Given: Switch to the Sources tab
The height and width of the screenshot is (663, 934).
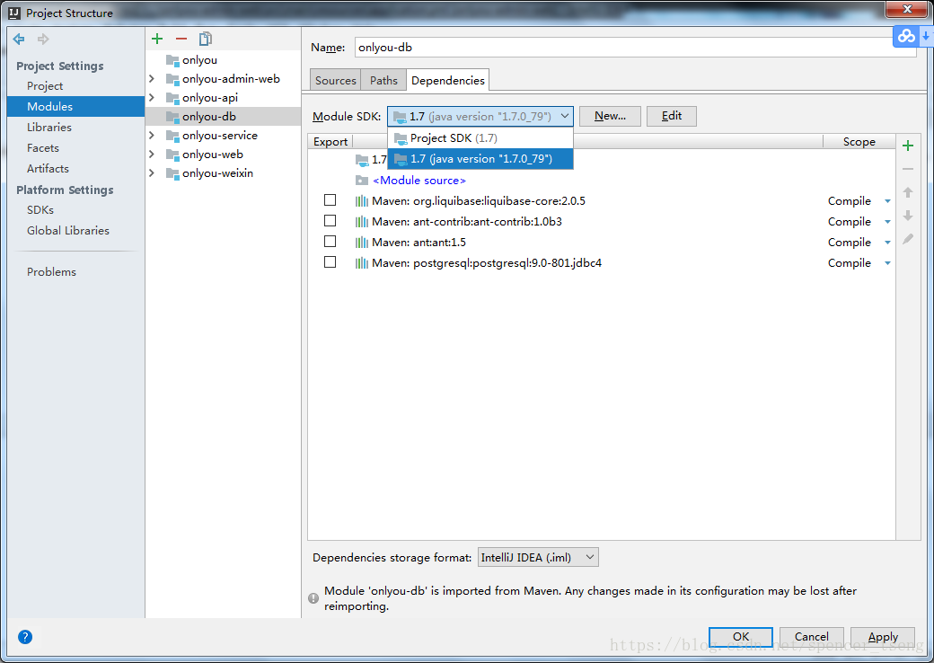Looking at the screenshot, I should (x=335, y=81).
